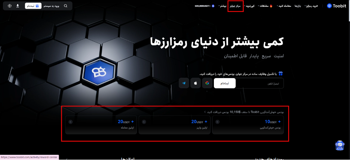Sign up with the Telegram icon

184,83
